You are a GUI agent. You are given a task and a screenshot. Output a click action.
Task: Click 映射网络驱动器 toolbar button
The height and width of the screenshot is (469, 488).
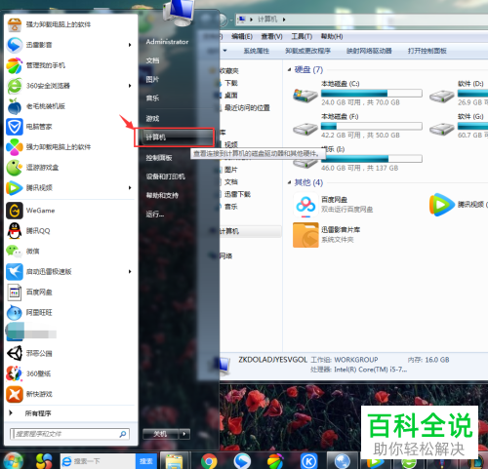click(369, 51)
